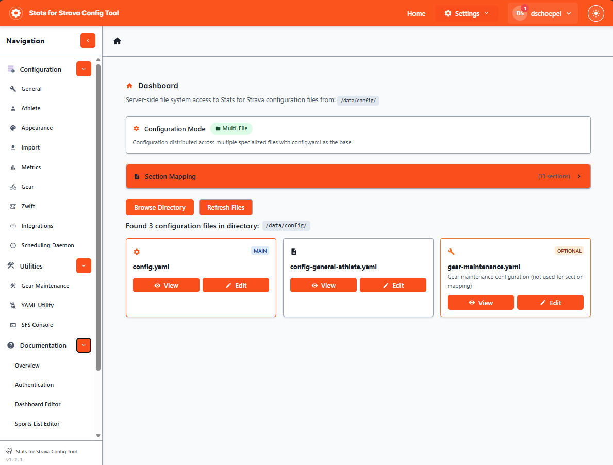Click the home icon in the breadcrumb bar

117,41
